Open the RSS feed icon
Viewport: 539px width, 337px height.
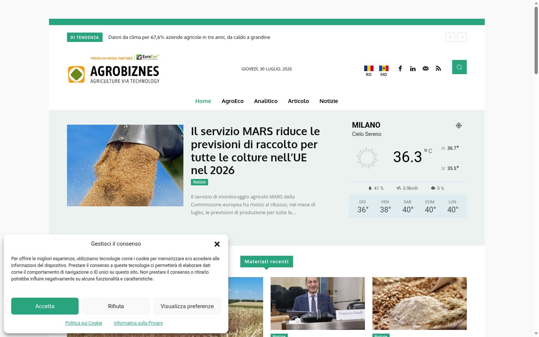point(438,69)
